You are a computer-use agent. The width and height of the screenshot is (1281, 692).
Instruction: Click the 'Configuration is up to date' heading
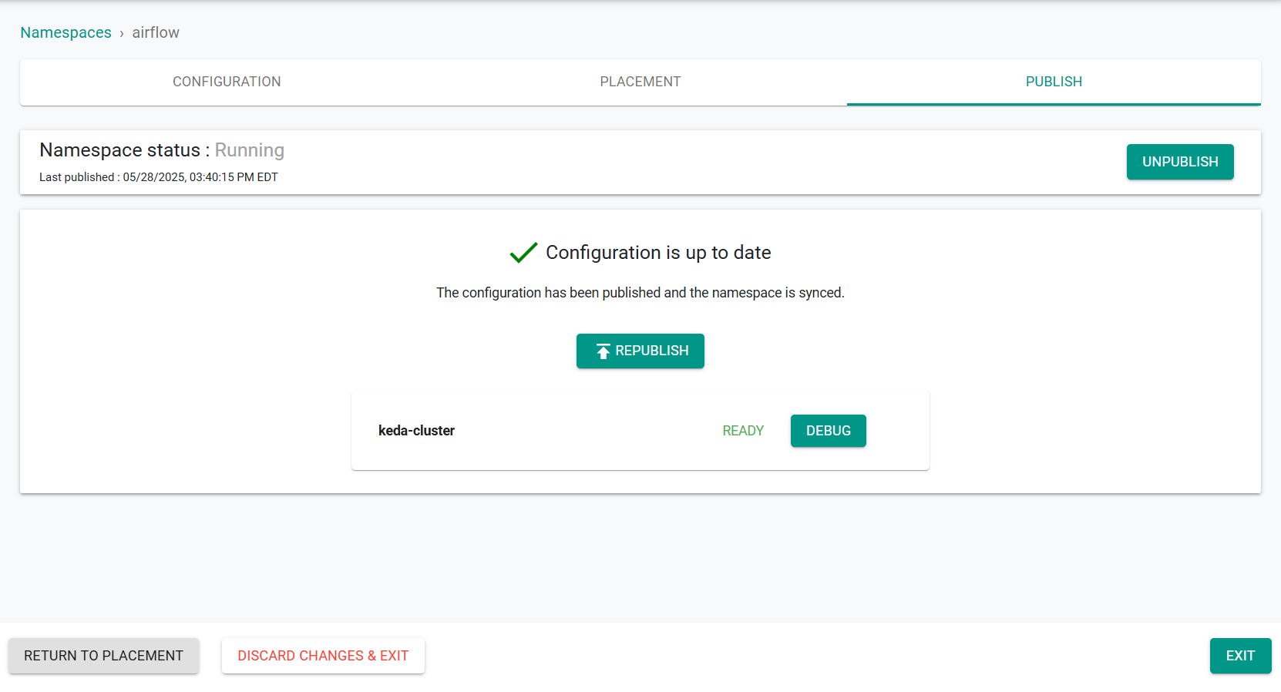(658, 253)
